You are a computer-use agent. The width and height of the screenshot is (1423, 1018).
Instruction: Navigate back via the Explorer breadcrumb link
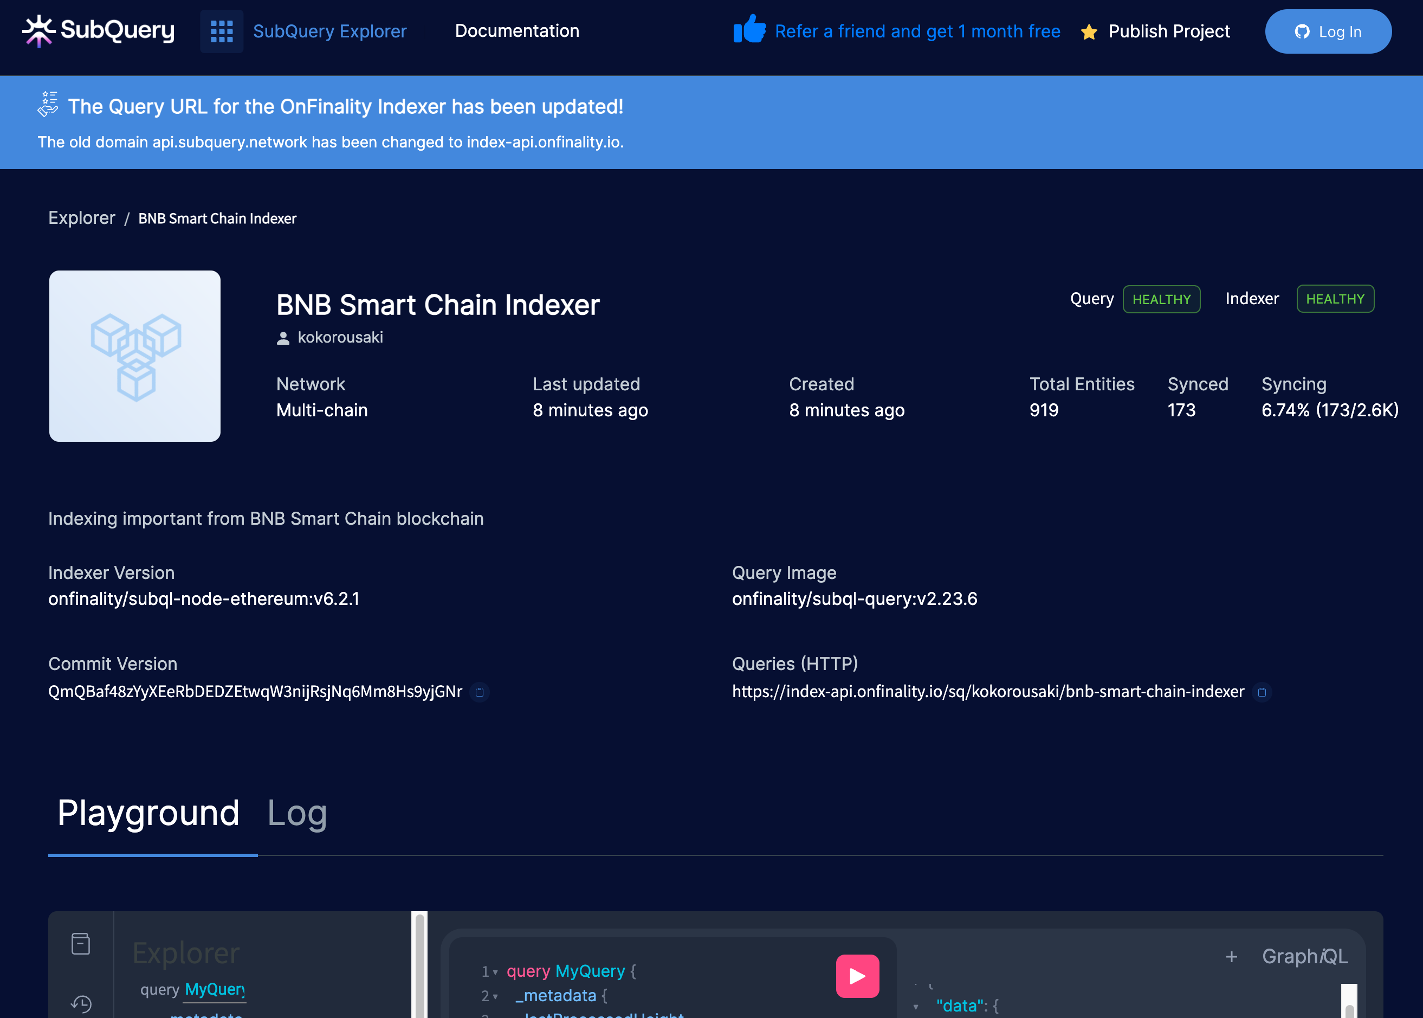coord(82,217)
